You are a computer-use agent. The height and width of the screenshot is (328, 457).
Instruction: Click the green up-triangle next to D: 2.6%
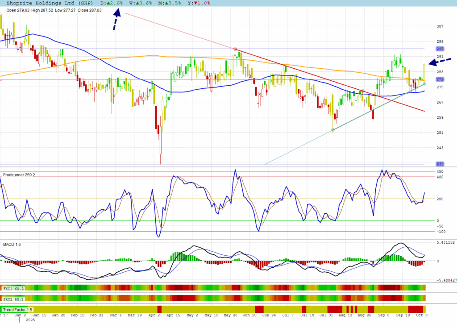pyautogui.click(x=108, y=3)
